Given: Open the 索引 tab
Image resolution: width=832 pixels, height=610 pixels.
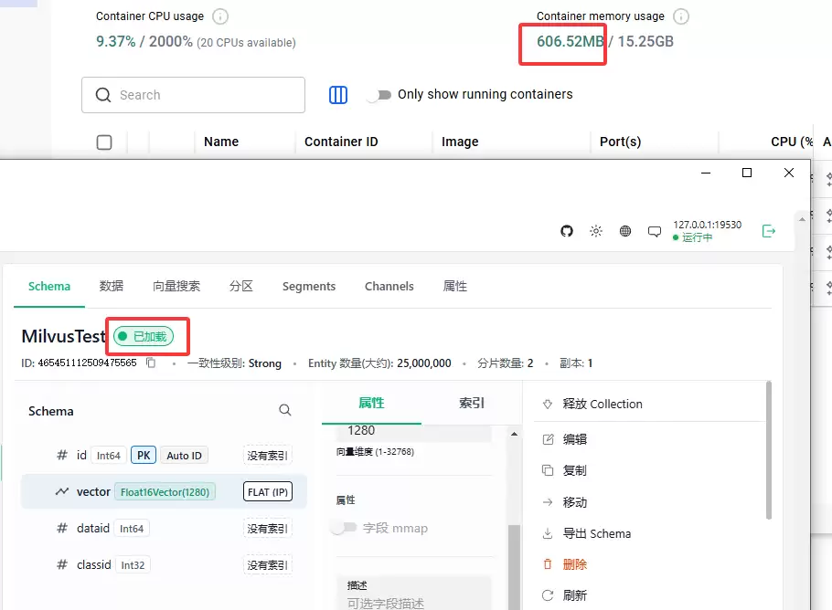Looking at the screenshot, I should point(472,403).
